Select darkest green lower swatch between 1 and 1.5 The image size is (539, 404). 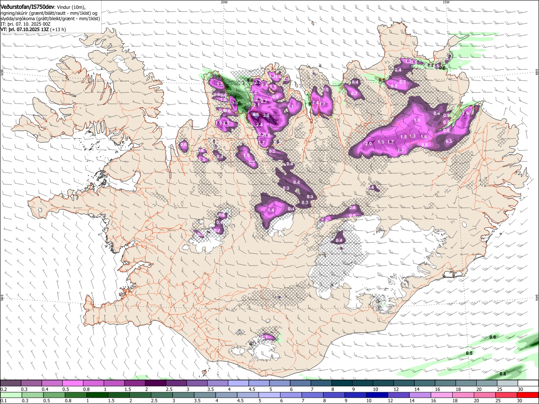point(97,395)
